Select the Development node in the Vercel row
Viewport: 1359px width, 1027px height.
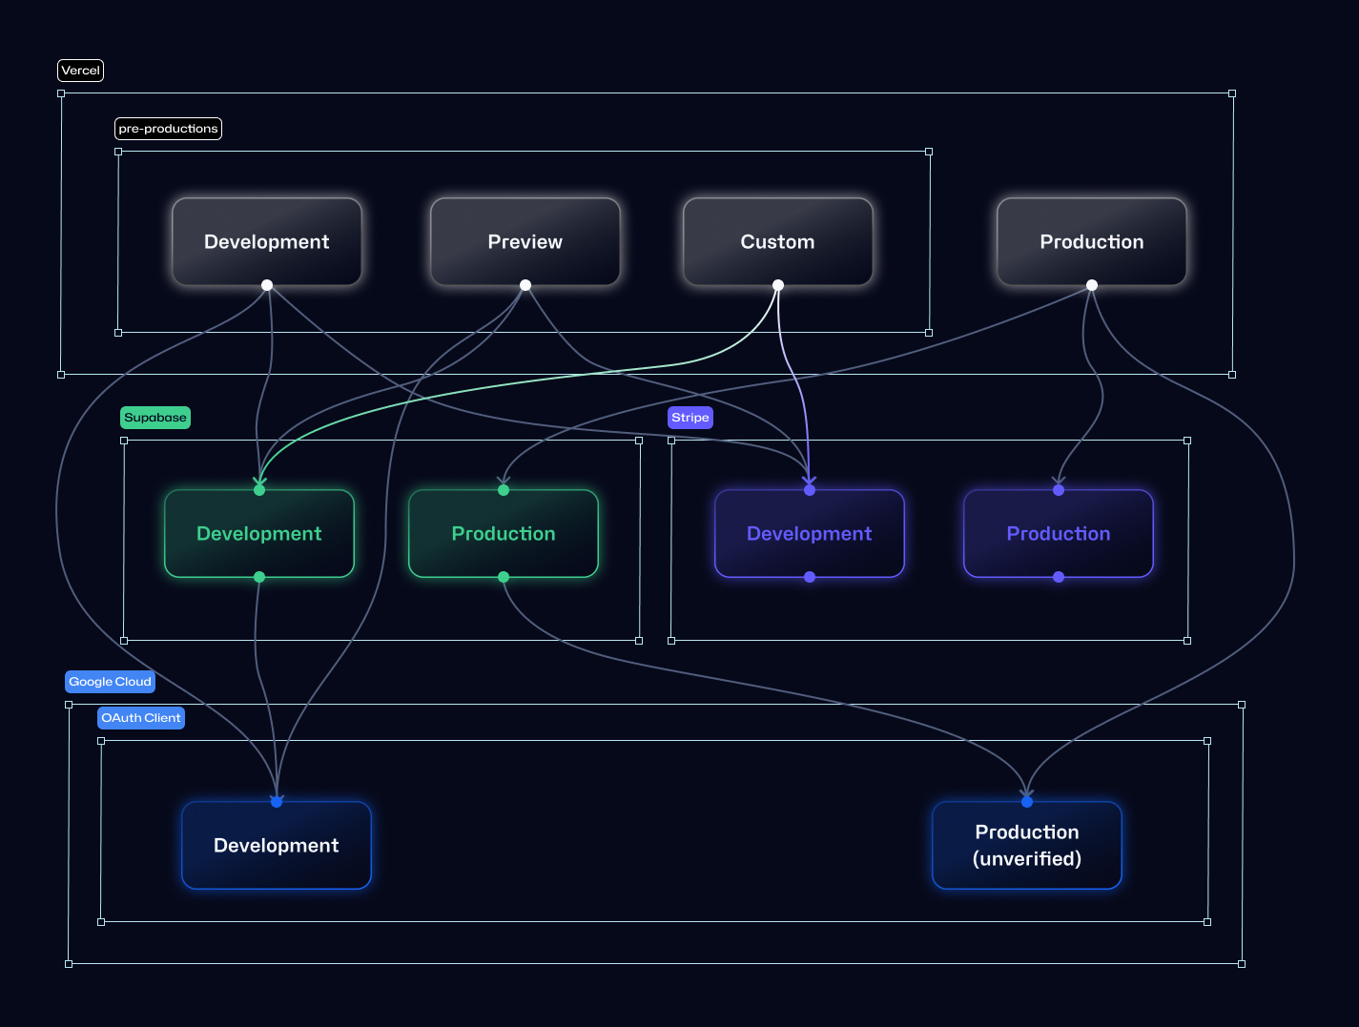pos(267,241)
